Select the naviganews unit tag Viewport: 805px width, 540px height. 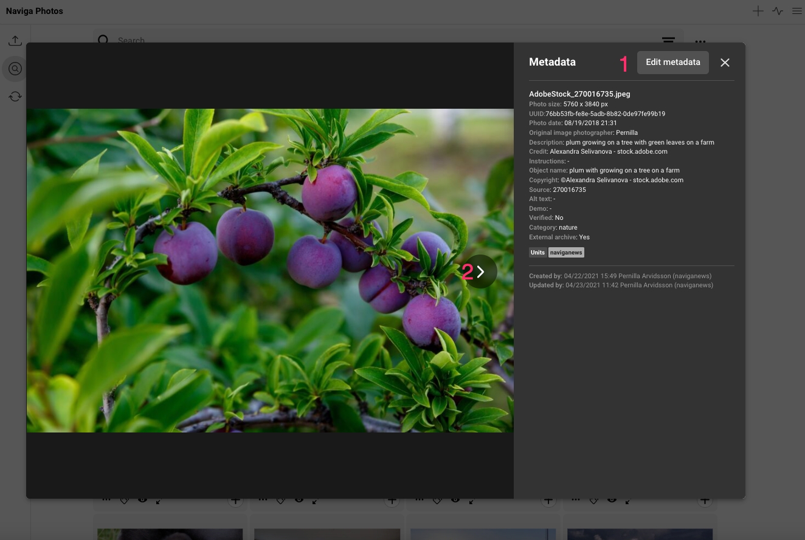pyautogui.click(x=566, y=253)
